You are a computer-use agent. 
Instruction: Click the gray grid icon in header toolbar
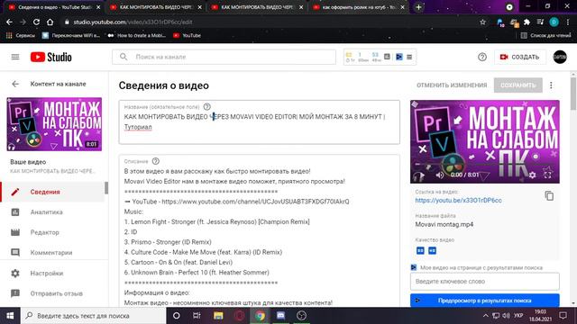click(387, 57)
